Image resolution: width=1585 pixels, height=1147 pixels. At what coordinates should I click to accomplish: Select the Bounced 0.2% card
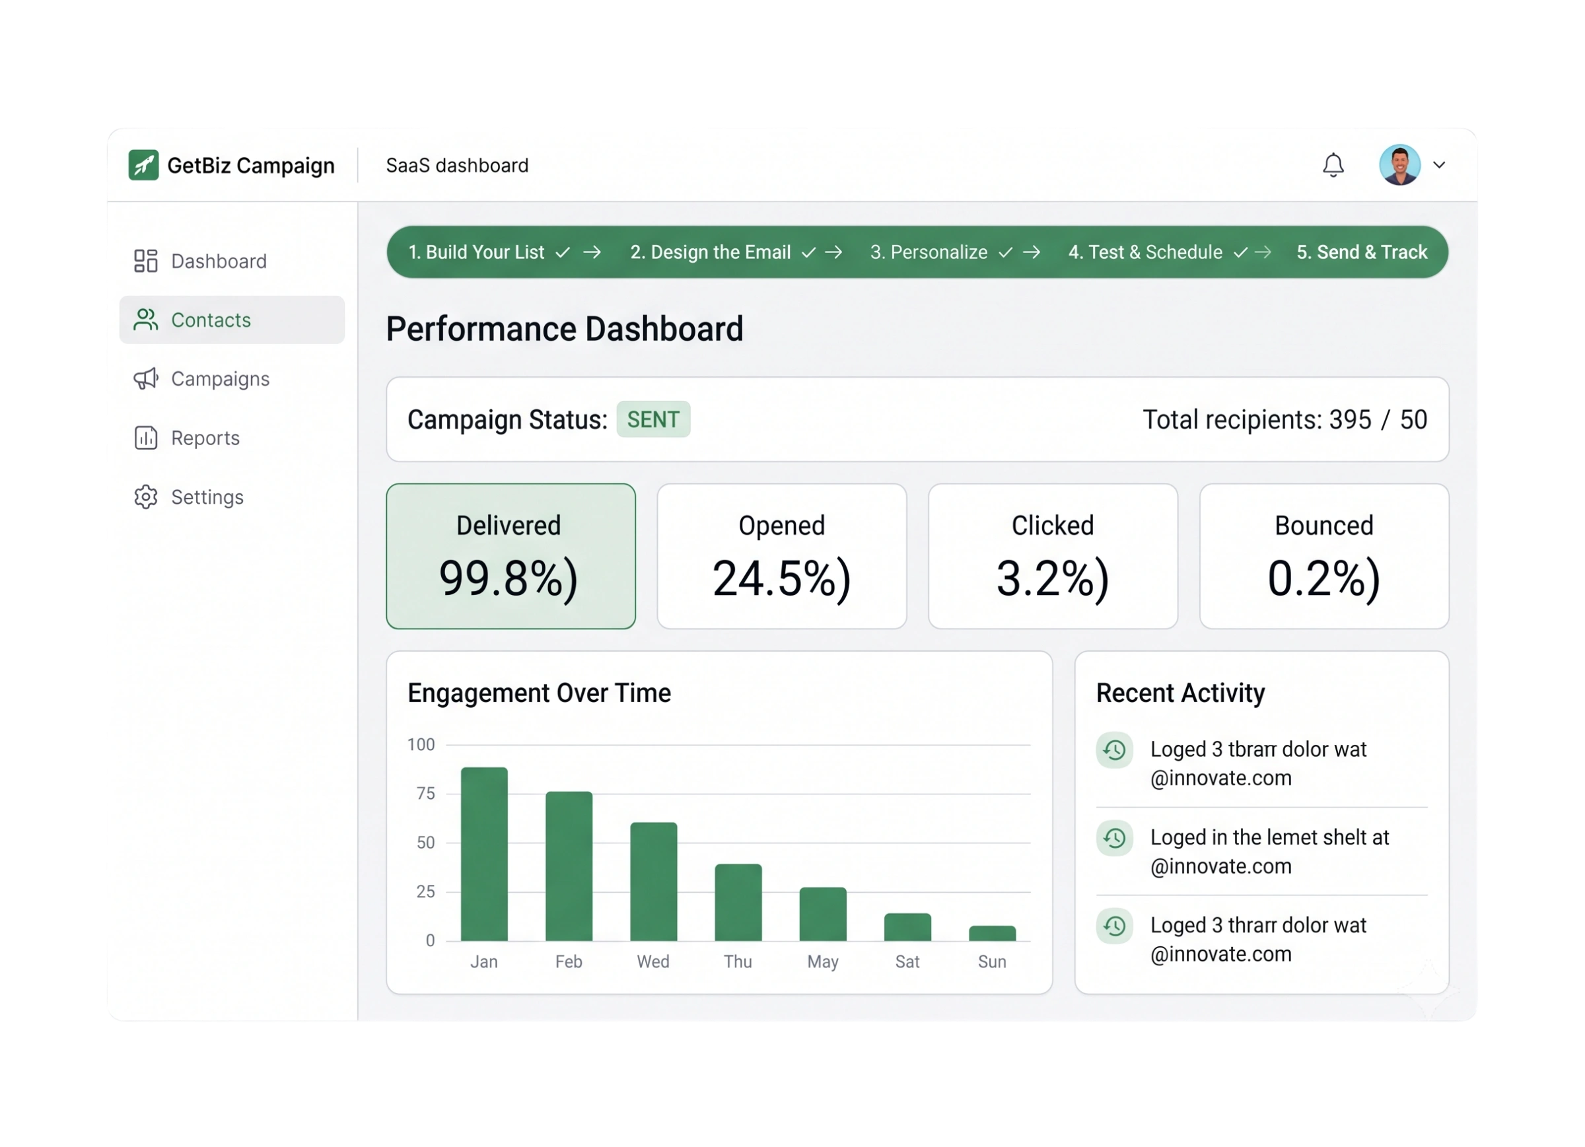coord(1323,556)
